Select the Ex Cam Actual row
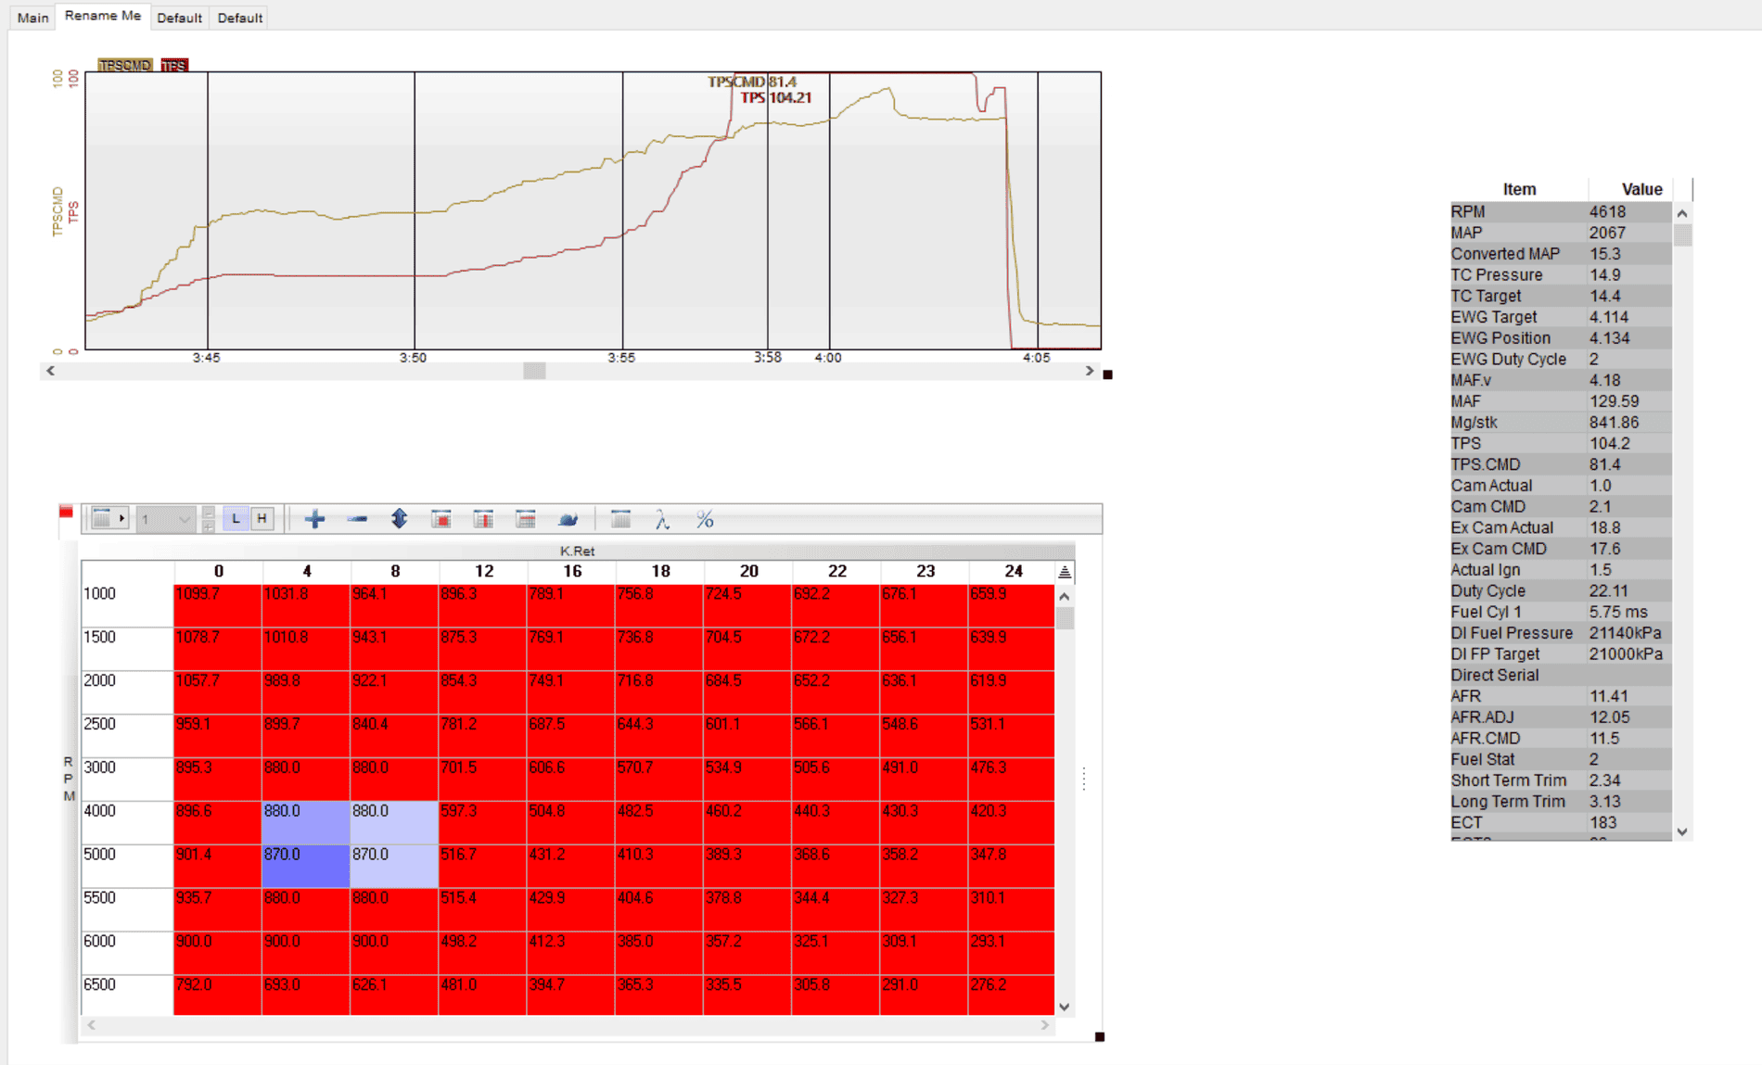 click(x=1562, y=527)
